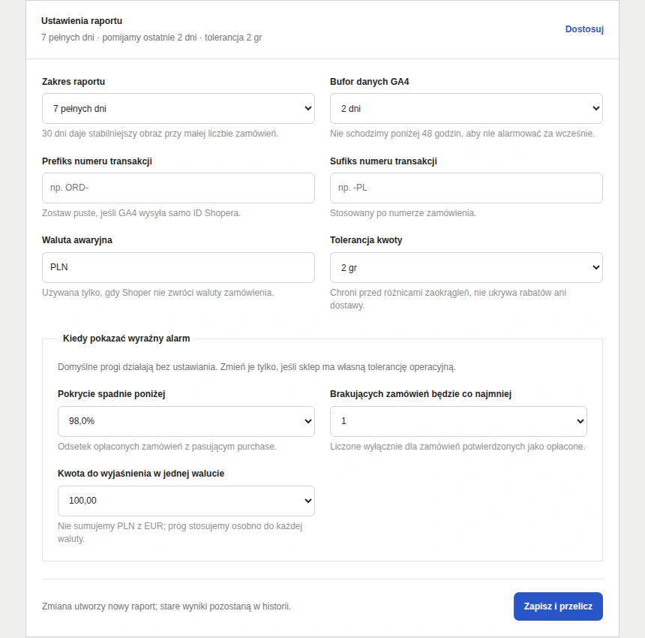Click hint 'Liczone wyłącznie dla zamówień potwierdzonych'
645x638 pixels.
[457, 447]
